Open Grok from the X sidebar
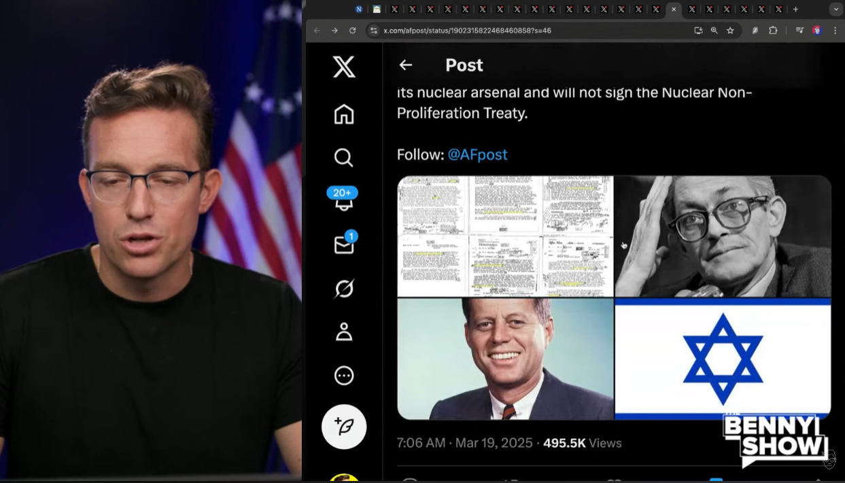Image resolution: width=845 pixels, height=483 pixels. [x=344, y=289]
